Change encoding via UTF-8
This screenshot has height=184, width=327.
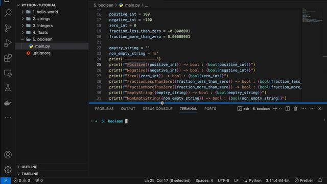(223, 180)
